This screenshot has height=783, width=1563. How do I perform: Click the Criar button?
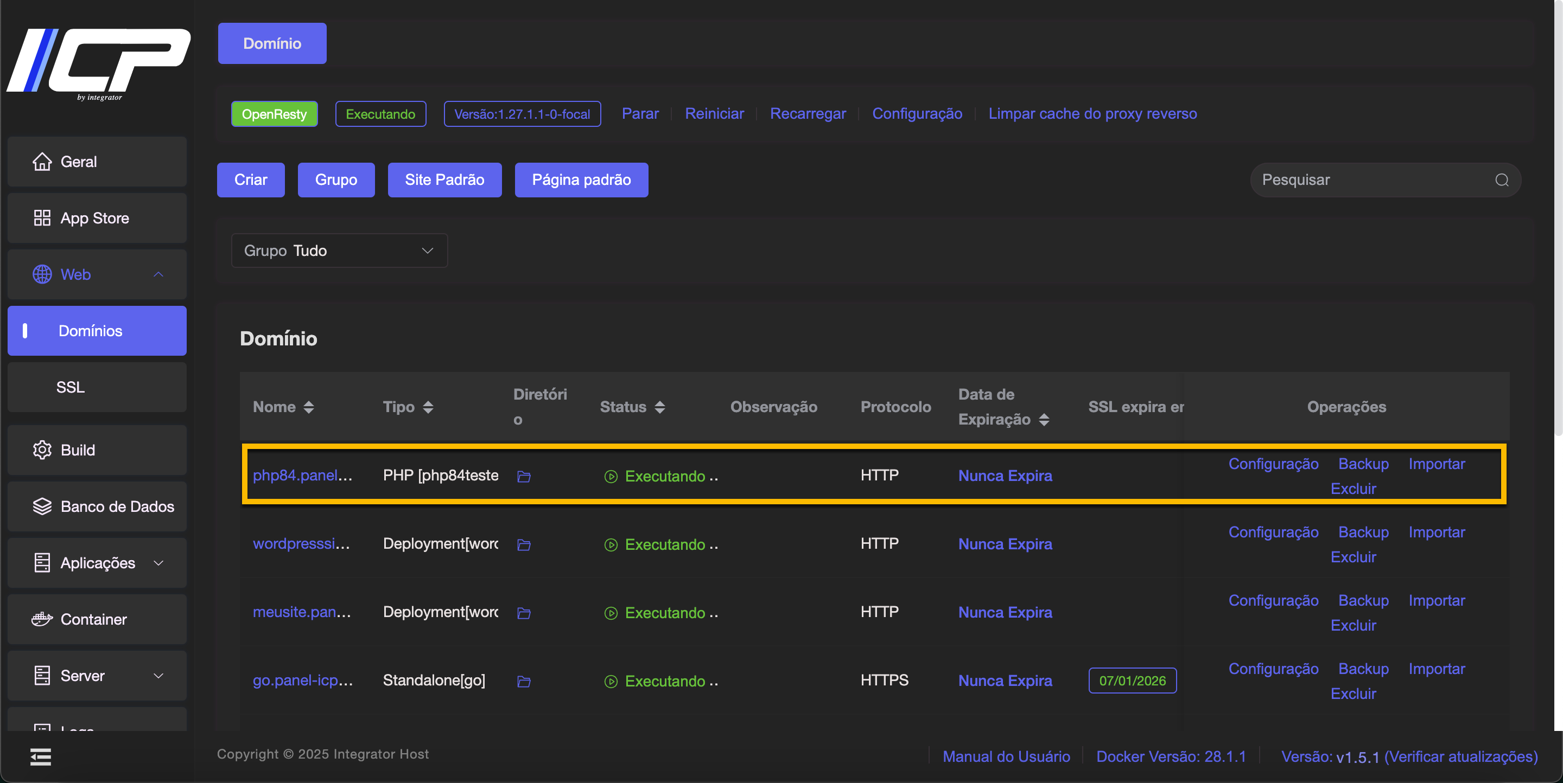tap(251, 180)
